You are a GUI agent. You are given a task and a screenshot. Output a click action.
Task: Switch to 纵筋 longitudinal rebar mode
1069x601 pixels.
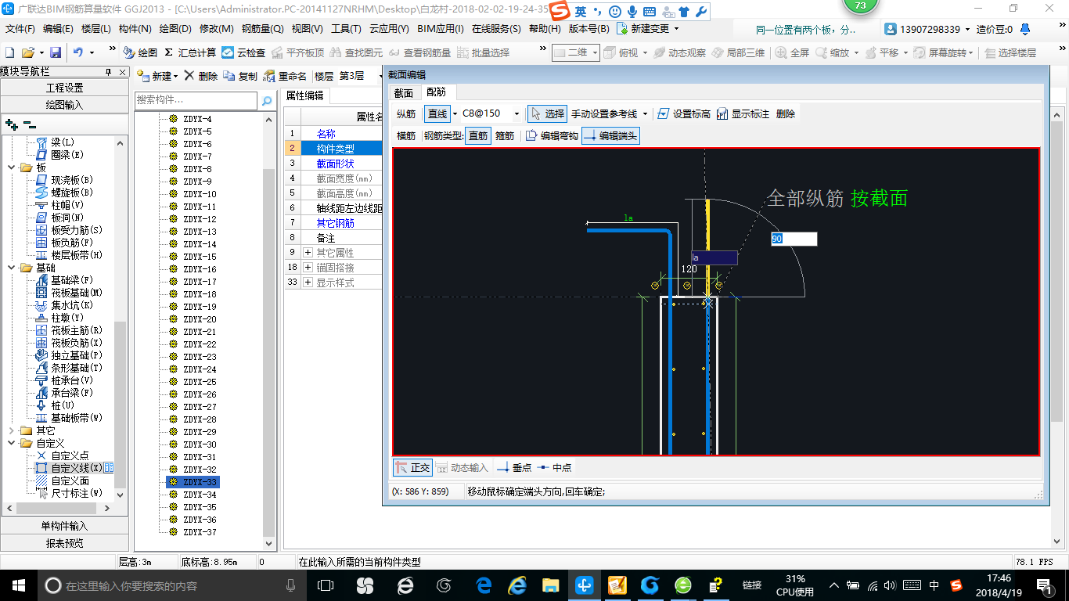point(406,113)
